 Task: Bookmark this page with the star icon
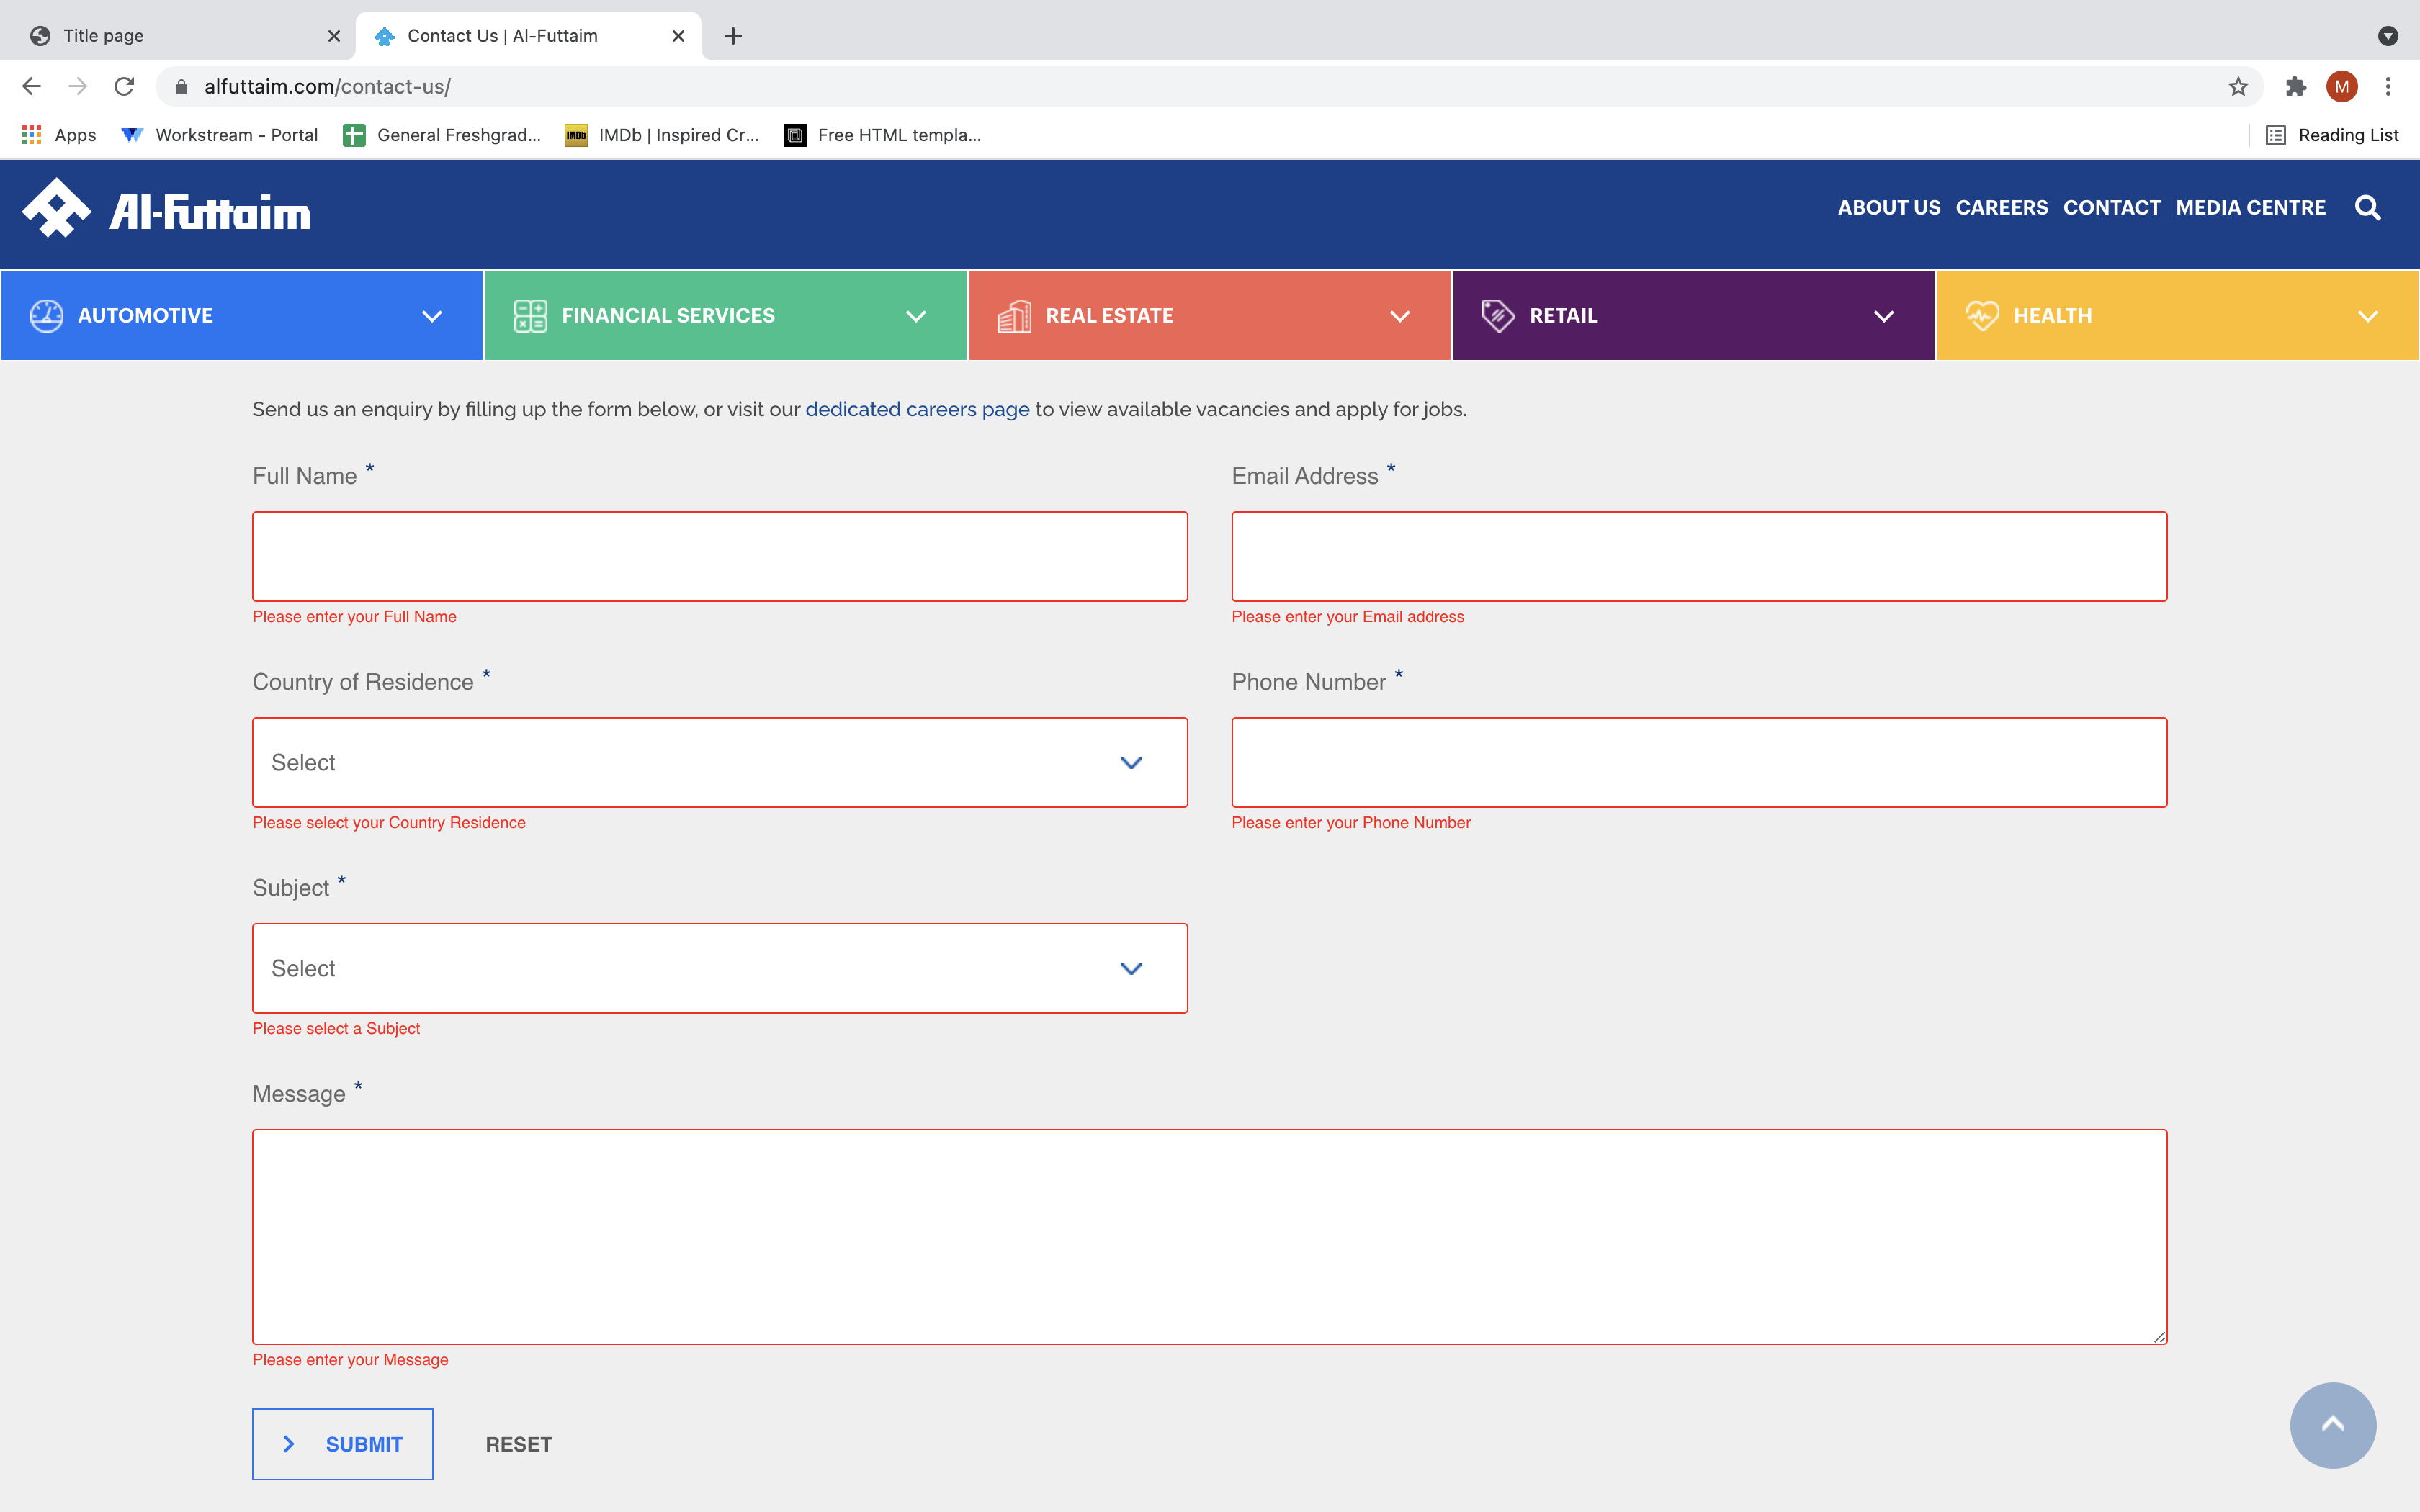click(x=2238, y=87)
